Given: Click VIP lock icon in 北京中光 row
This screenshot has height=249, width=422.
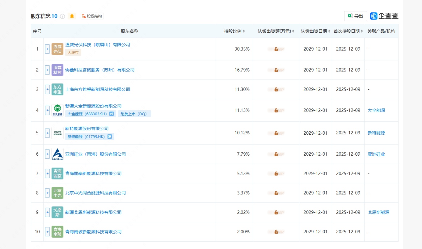Looking at the screenshot, I should (x=276, y=193).
